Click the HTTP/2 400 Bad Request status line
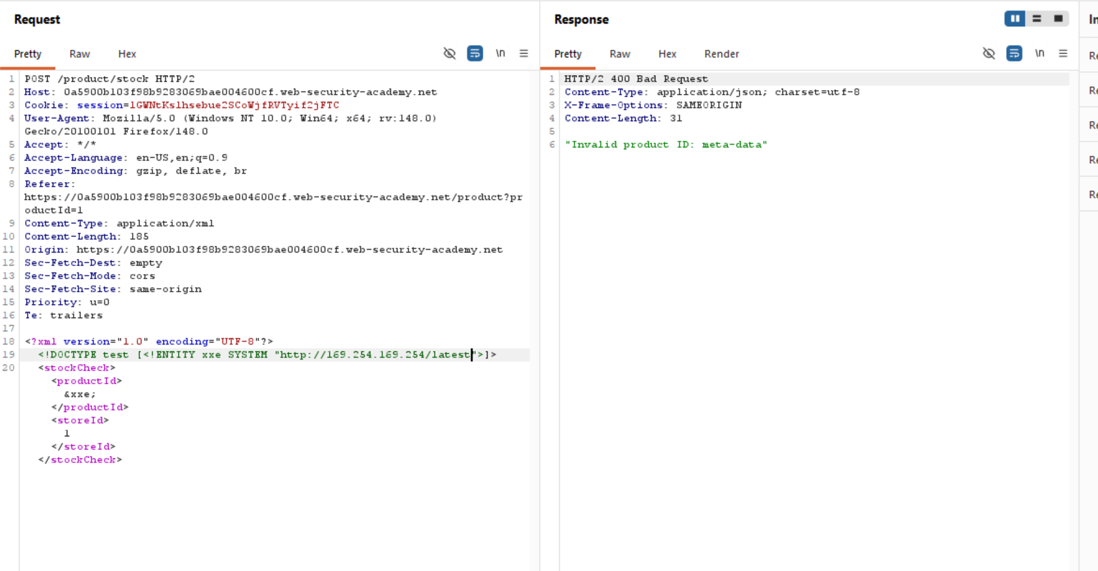 (x=636, y=79)
